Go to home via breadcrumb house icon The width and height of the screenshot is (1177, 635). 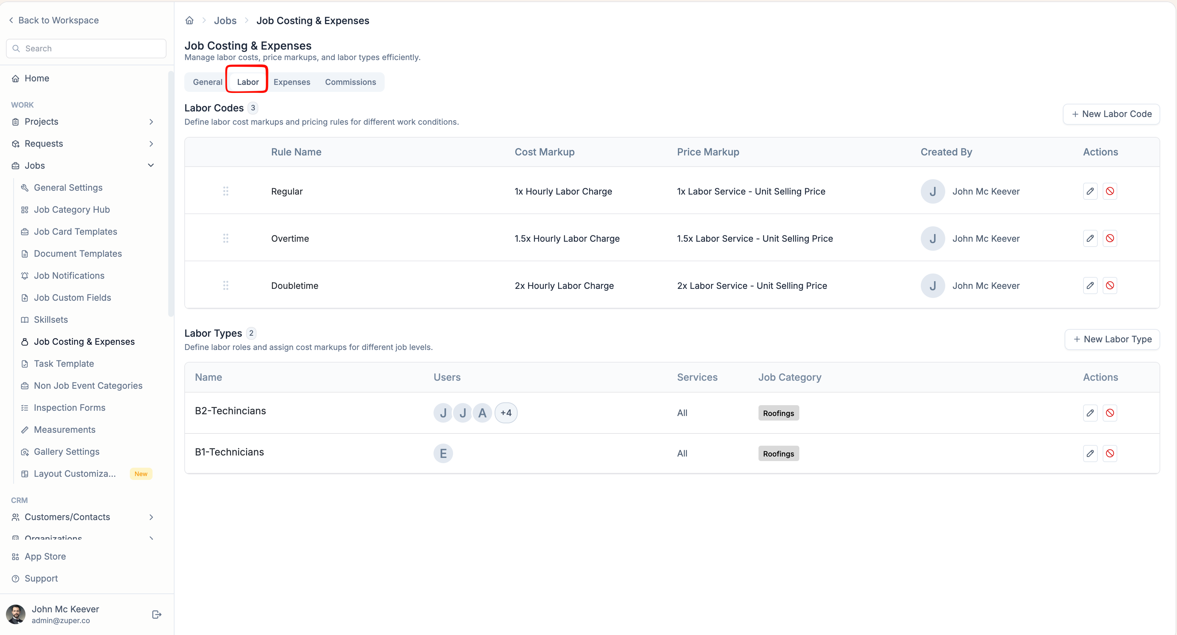(189, 21)
